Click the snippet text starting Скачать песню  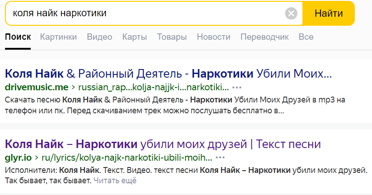pyautogui.click(x=175, y=105)
